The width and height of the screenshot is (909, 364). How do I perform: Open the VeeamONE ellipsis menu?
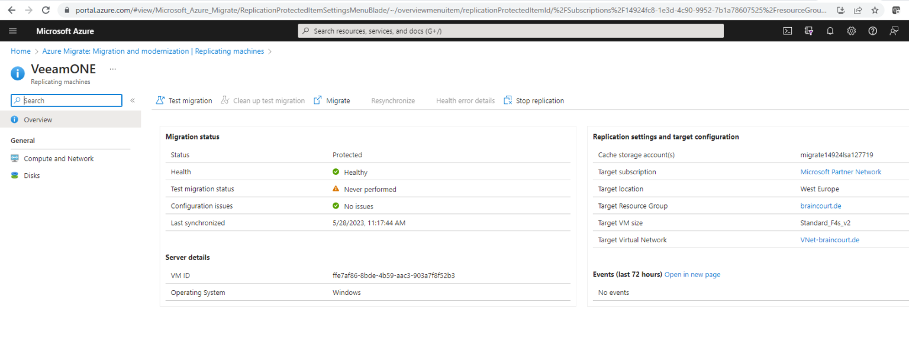pyautogui.click(x=112, y=69)
